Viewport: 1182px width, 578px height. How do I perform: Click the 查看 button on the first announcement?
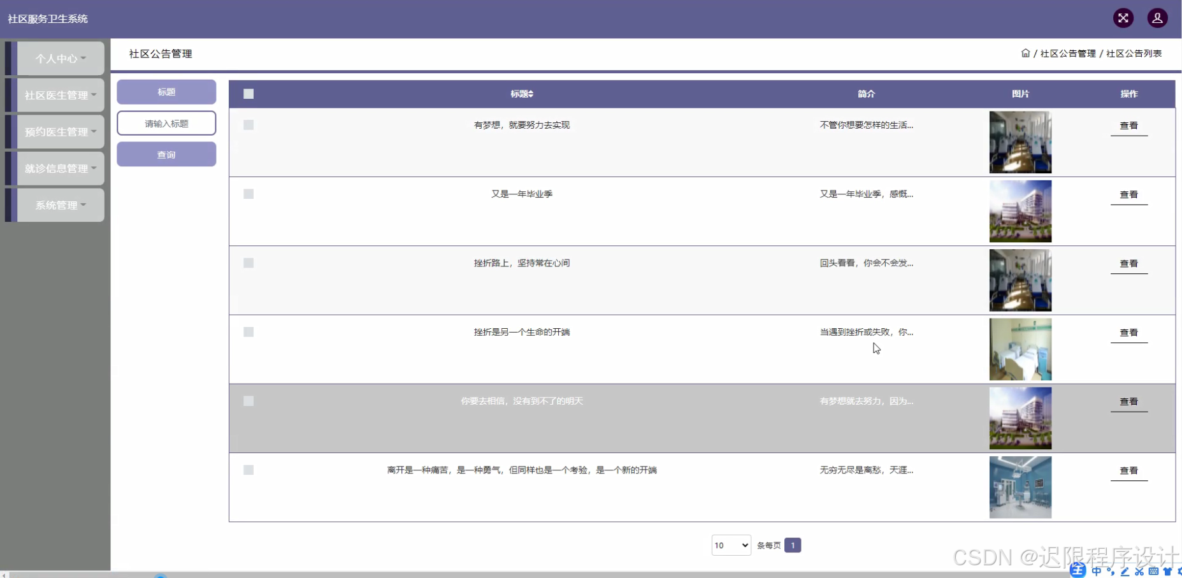(x=1129, y=125)
